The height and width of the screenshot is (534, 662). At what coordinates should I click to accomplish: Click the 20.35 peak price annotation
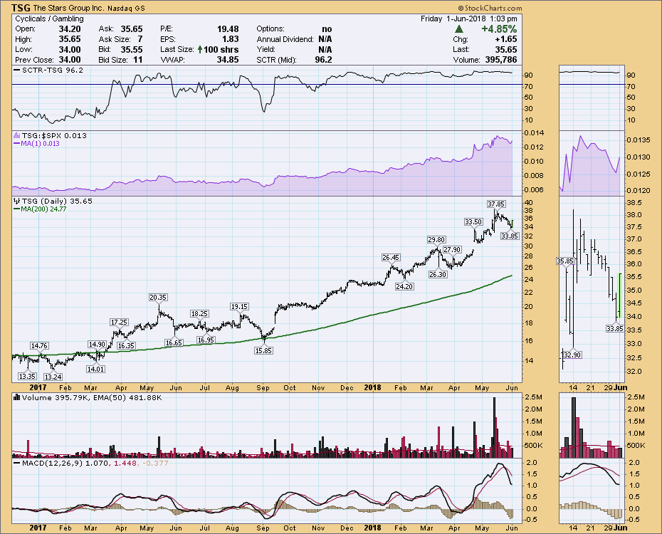click(158, 297)
